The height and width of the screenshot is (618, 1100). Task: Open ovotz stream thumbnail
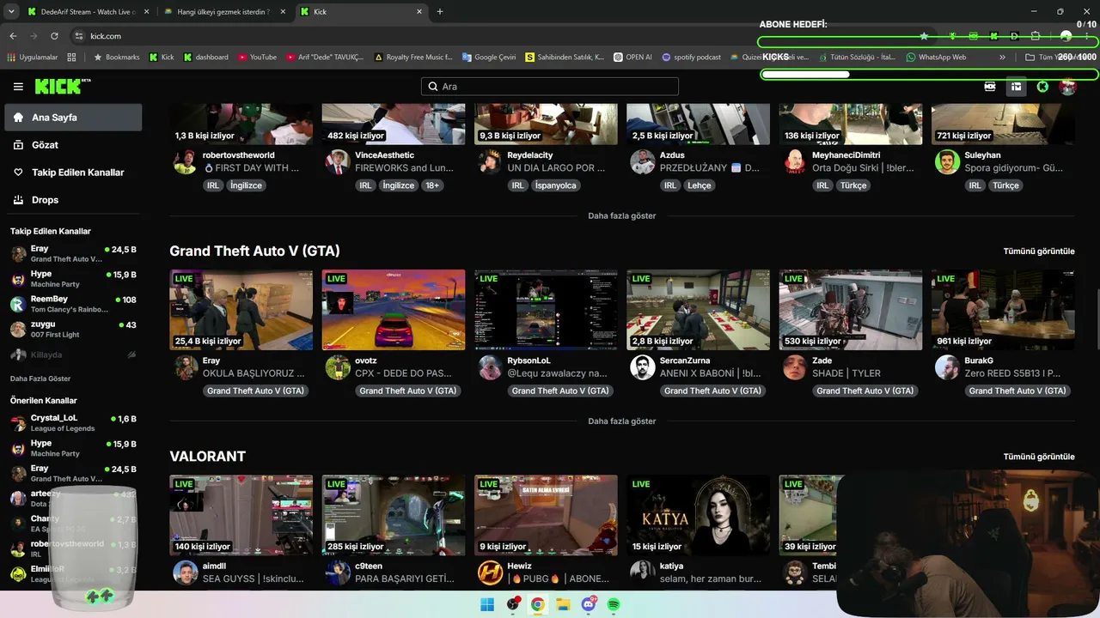394,310
